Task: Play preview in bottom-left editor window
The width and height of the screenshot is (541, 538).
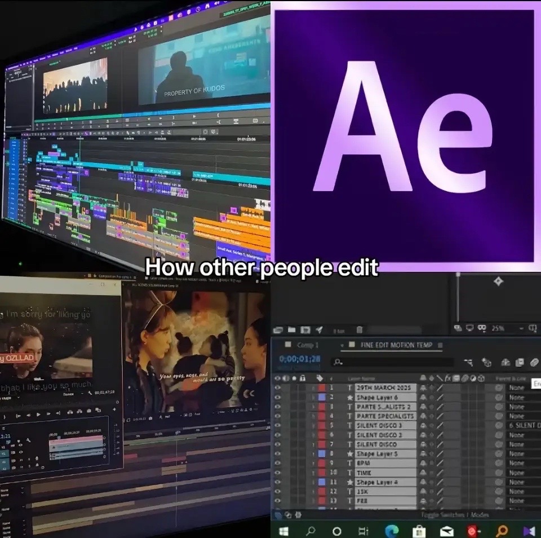Action: point(38,414)
